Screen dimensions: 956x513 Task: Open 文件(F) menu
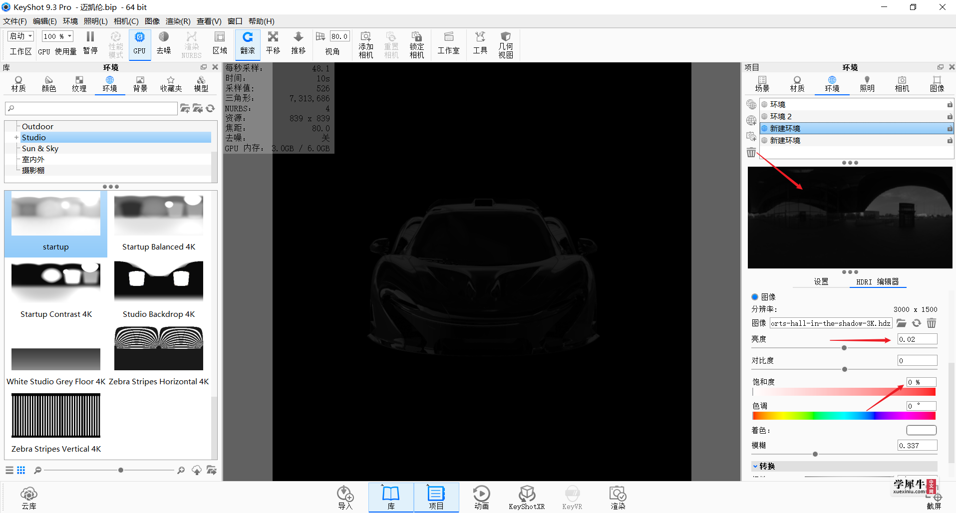(x=15, y=21)
